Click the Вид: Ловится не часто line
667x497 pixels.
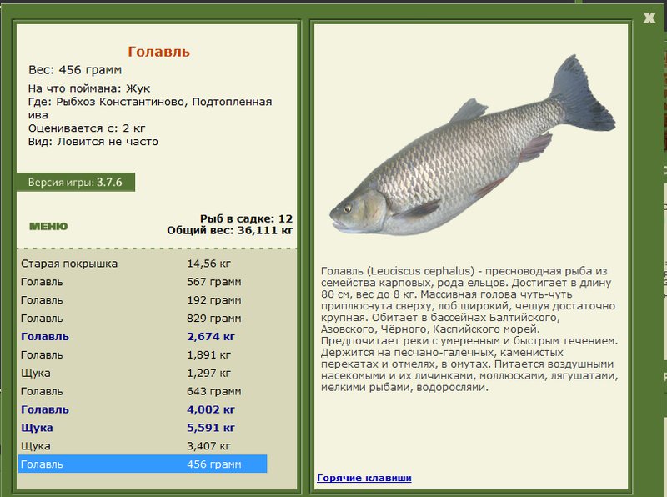(93, 142)
